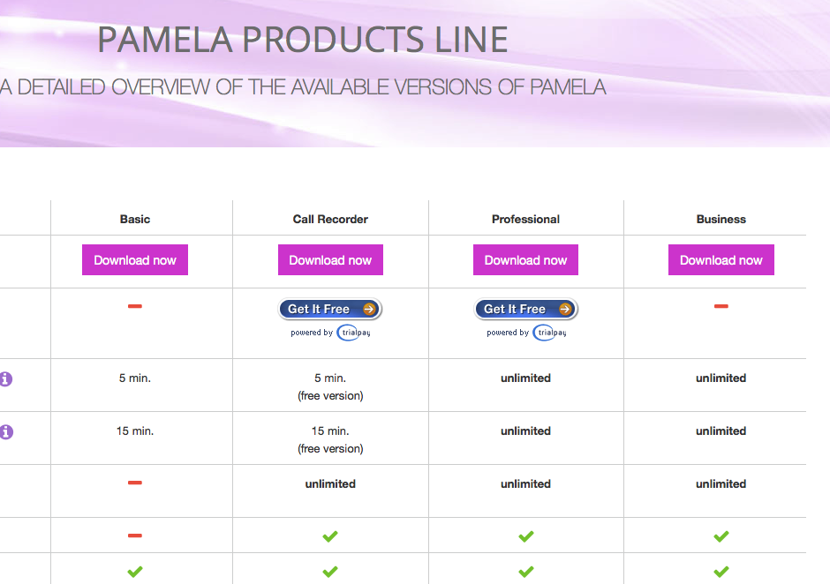
Task: Click the Pamela Products Line heading
Action: click(x=303, y=40)
